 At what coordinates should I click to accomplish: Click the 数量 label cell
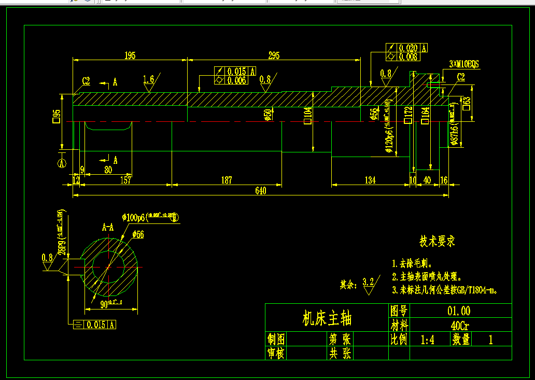[461, 340]
